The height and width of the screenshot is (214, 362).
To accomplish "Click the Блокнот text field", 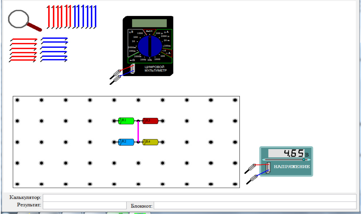I will tap(255, 205).
